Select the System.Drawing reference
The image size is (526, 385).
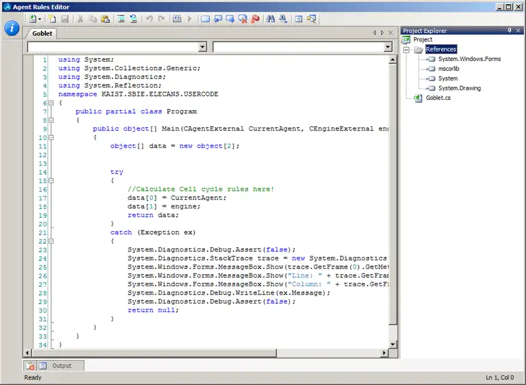(459, 88)
